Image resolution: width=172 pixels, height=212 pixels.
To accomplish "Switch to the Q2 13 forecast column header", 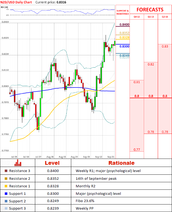I will [x=165, y=17].
